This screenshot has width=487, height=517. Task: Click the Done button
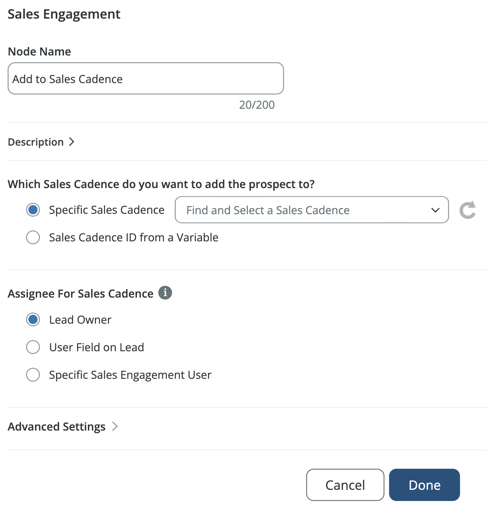[x=424, y=485]
